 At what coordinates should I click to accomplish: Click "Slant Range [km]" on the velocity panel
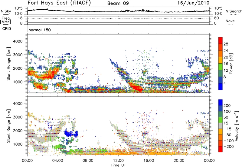(x=8, y=126)
